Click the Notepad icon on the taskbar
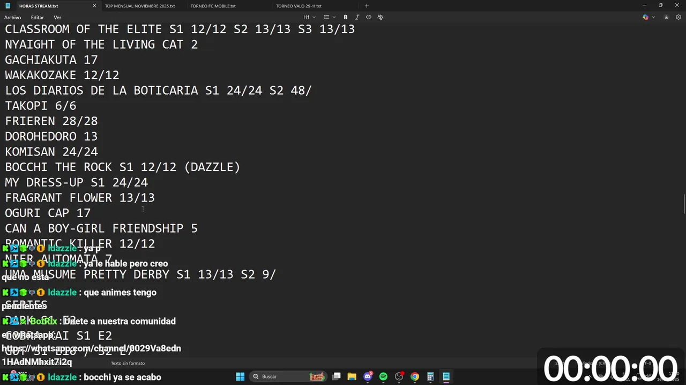This screenshot has width=686, height=385. coord(446,376)
